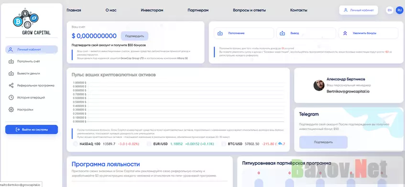Click the Увеличить бонусы double-chevron icon
The height and width of the screenshot is (187, 405).
[345, 33]
